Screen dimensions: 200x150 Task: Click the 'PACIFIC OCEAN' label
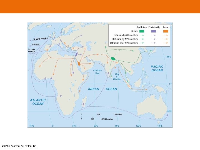tap(157, 69)
